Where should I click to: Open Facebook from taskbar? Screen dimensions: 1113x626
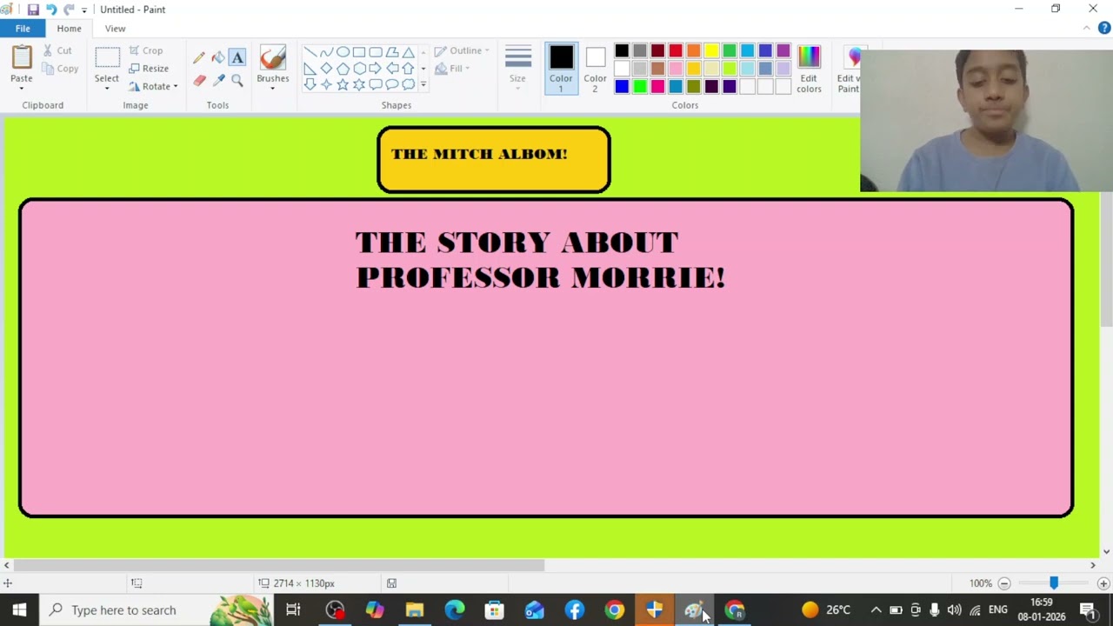[575, 610]
